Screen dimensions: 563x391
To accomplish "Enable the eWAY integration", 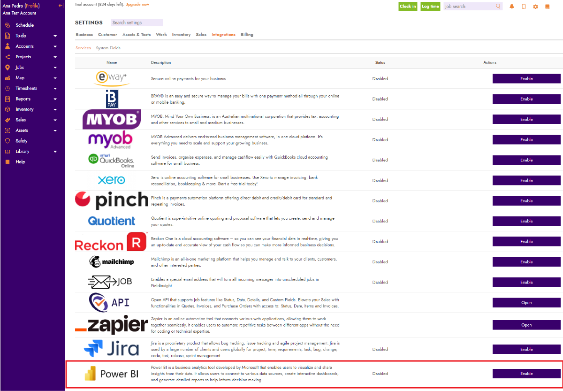I will tap(526, 78).
